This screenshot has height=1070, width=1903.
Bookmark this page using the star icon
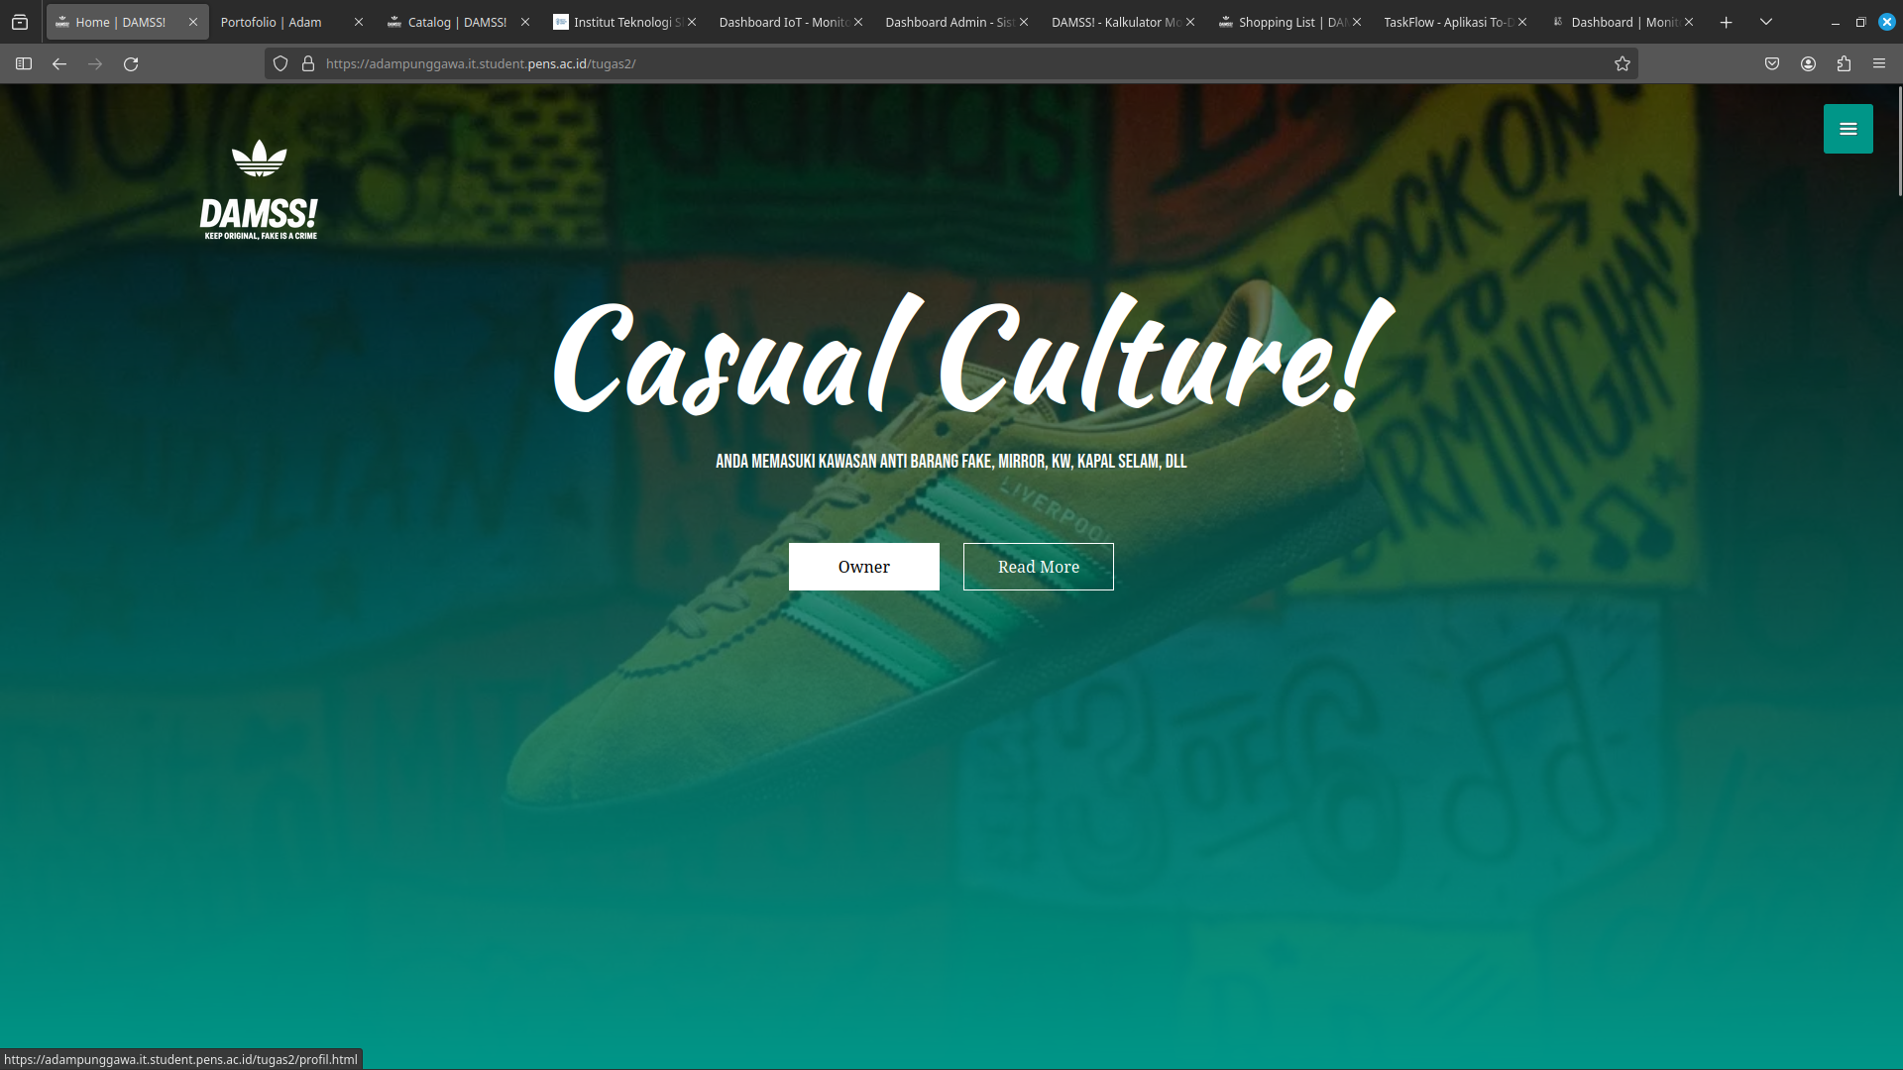(x=1623, y=63)
